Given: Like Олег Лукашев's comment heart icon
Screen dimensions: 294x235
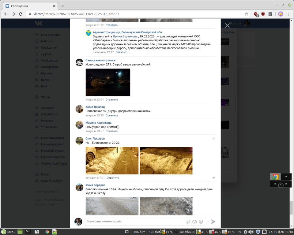Looking at the screenshot, I should tap(213, 178).
